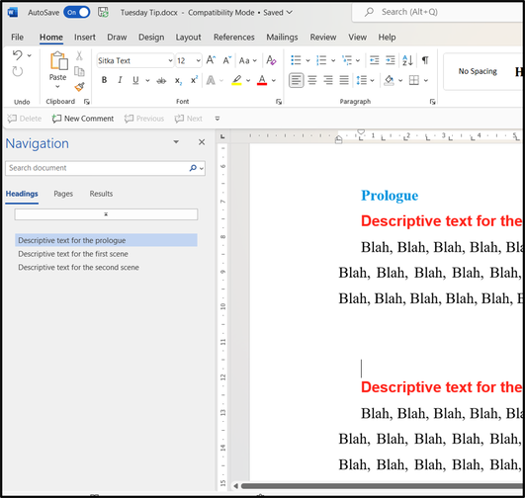The image size is (525, 498).
Task: Toggle the Show/Hide paragraph marks icon
Action: pos(425,60)
